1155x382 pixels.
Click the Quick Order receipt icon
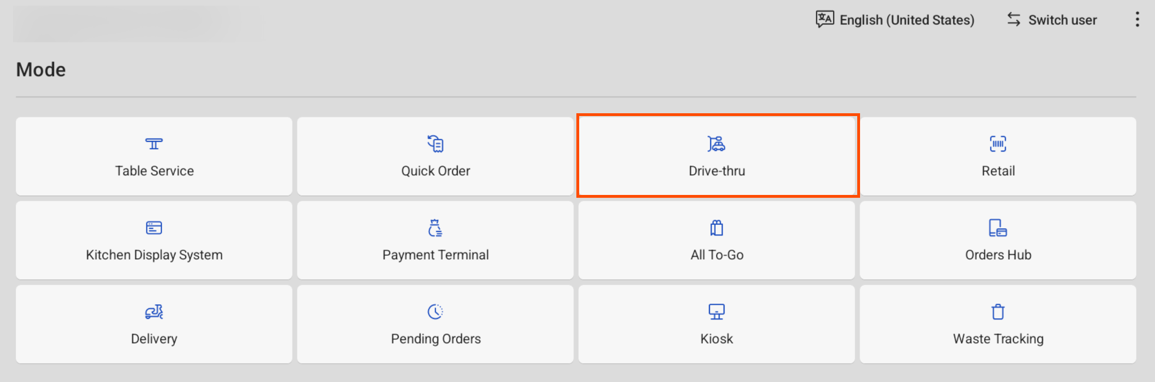(435, 144)
